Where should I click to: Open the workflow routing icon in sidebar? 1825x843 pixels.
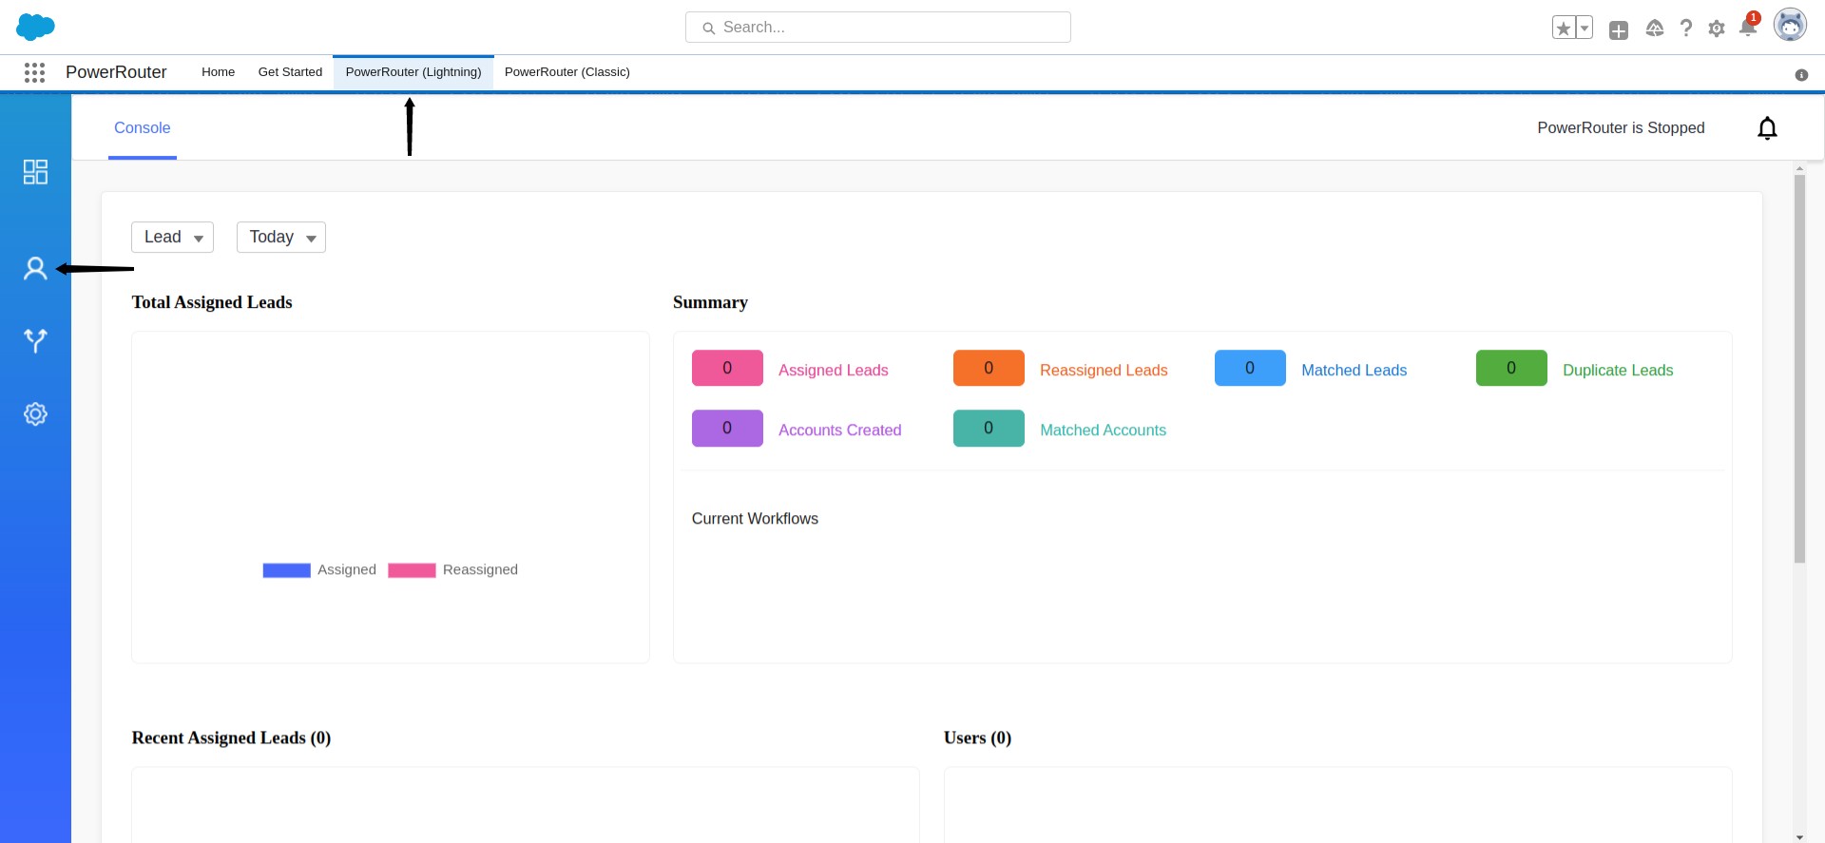click(35, 340)
